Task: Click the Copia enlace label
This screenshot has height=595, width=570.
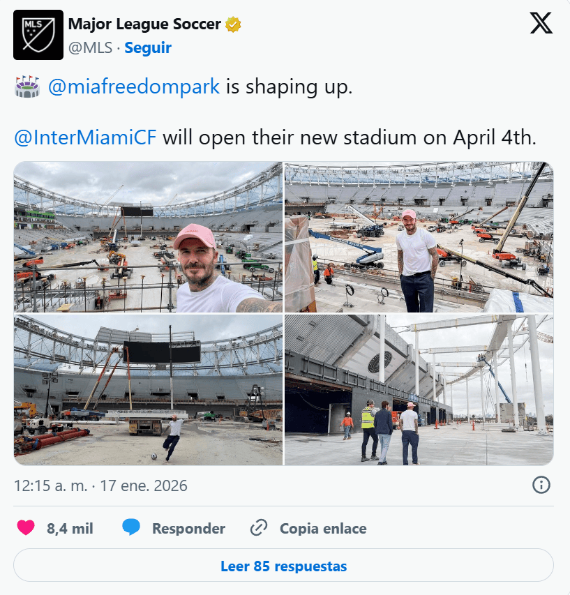Action: pos(323,529)
